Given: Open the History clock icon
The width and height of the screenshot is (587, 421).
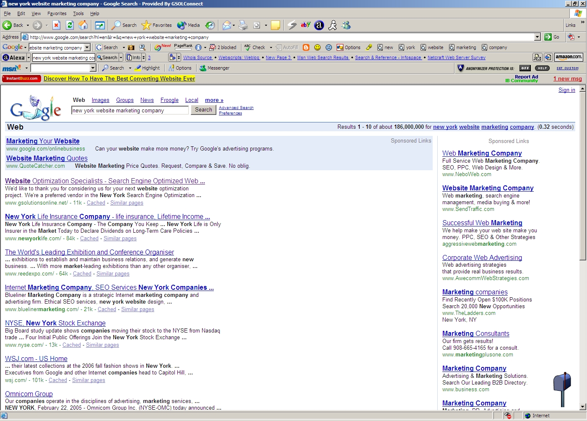Looking at the screenshot, I should click(210, 25).
